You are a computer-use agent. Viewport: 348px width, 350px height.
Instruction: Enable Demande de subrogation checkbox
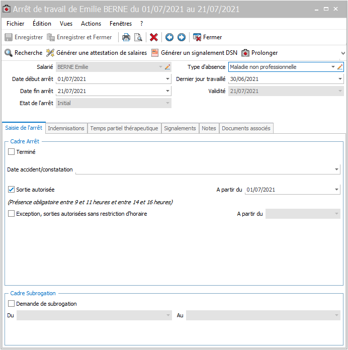[12, 304]
